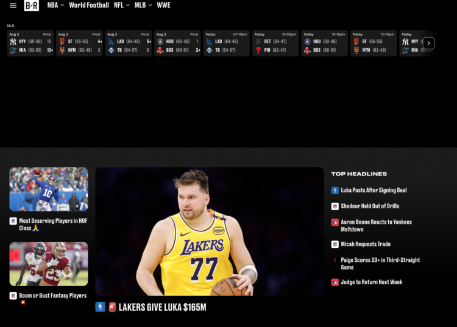Open NYY vs MIA final score card

click(x=30, y=43)
